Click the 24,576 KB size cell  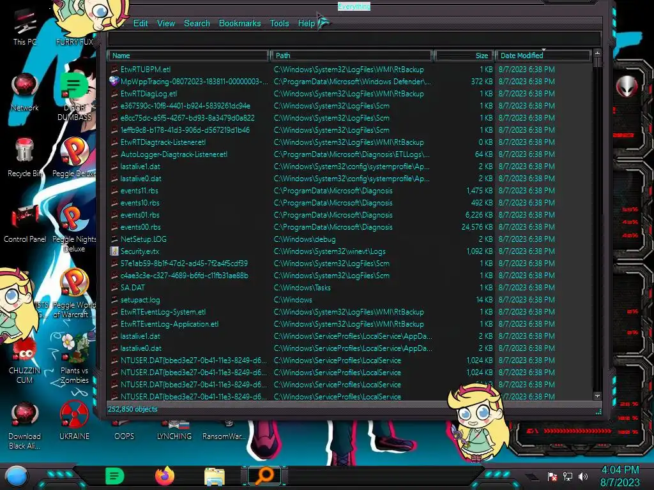477,227
